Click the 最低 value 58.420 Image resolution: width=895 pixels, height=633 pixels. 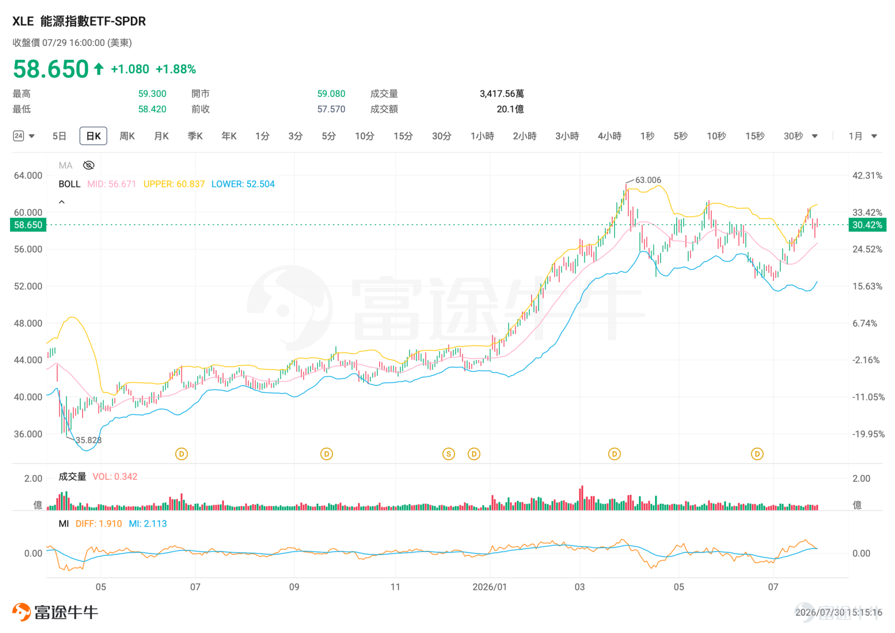152,109
